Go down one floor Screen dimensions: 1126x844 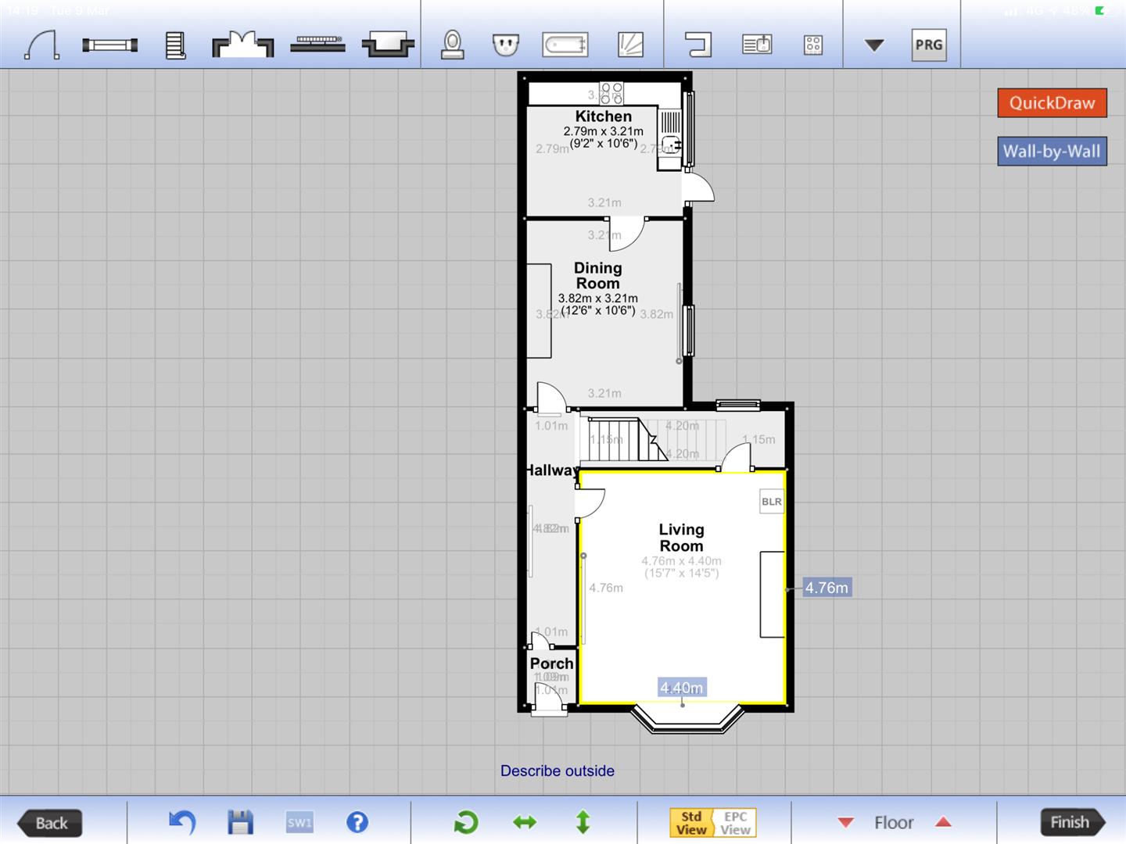point(845,822)
